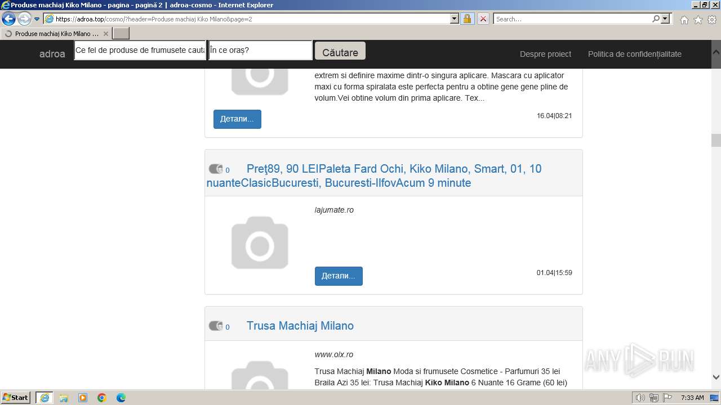Click the network tray icon

[x=654, y=398]
